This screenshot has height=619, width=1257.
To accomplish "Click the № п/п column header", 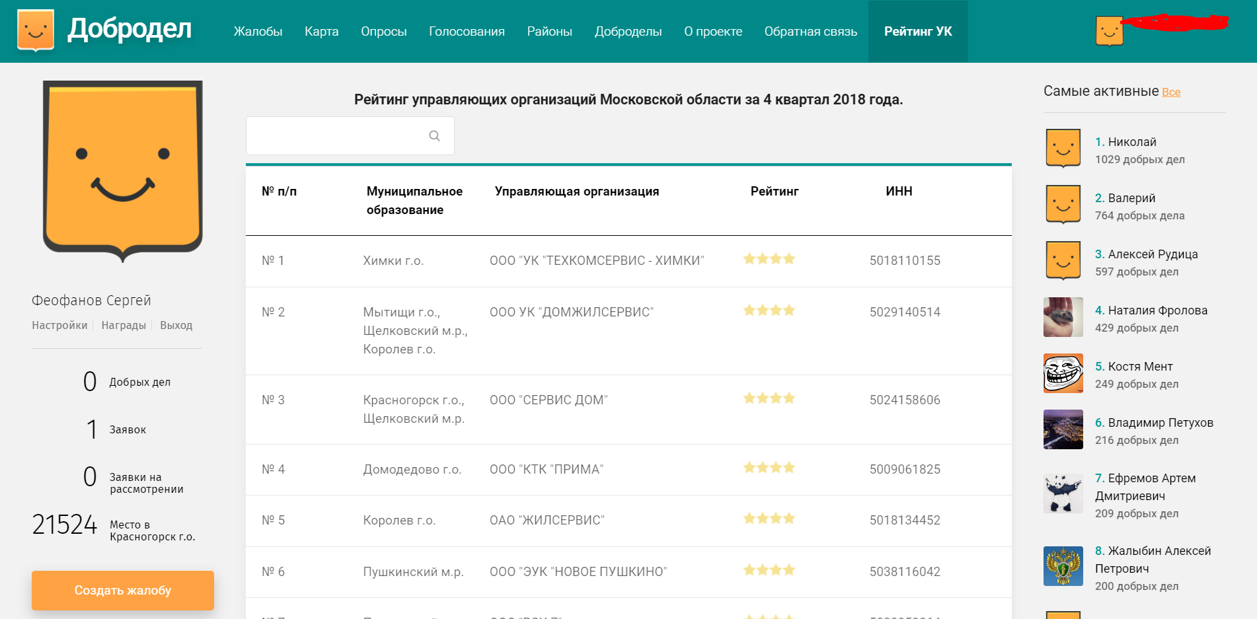I will click(279, 192).
